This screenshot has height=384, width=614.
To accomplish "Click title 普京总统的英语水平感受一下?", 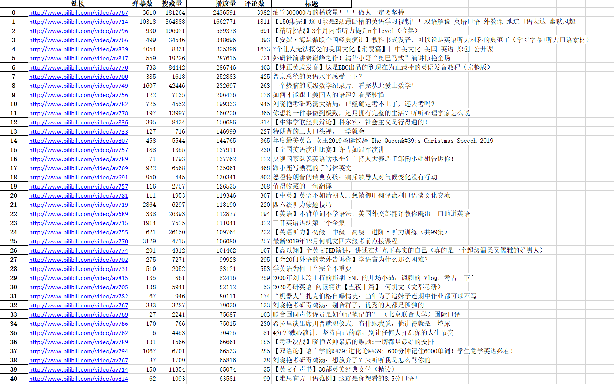I will 317,77.
